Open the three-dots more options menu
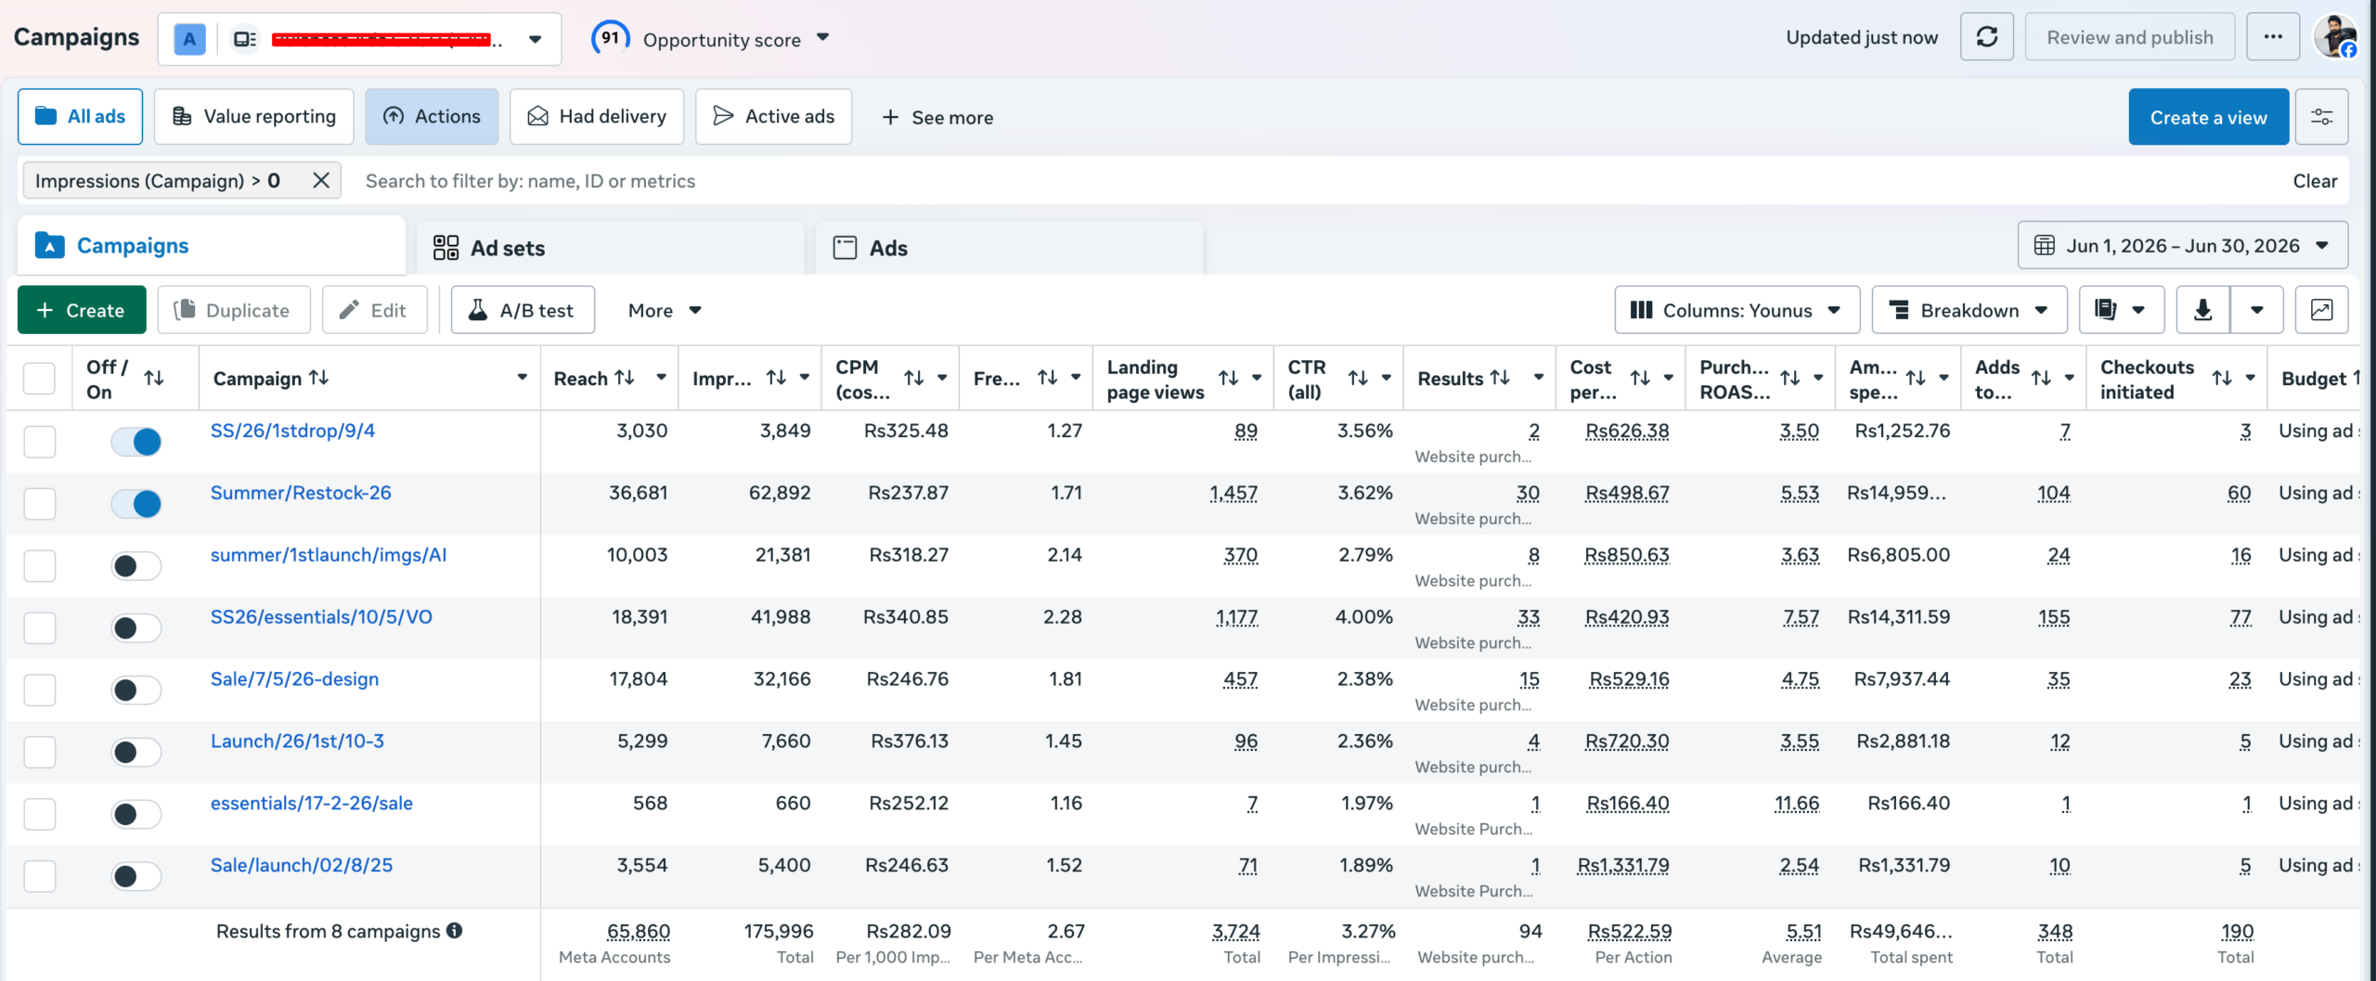 2273,37
